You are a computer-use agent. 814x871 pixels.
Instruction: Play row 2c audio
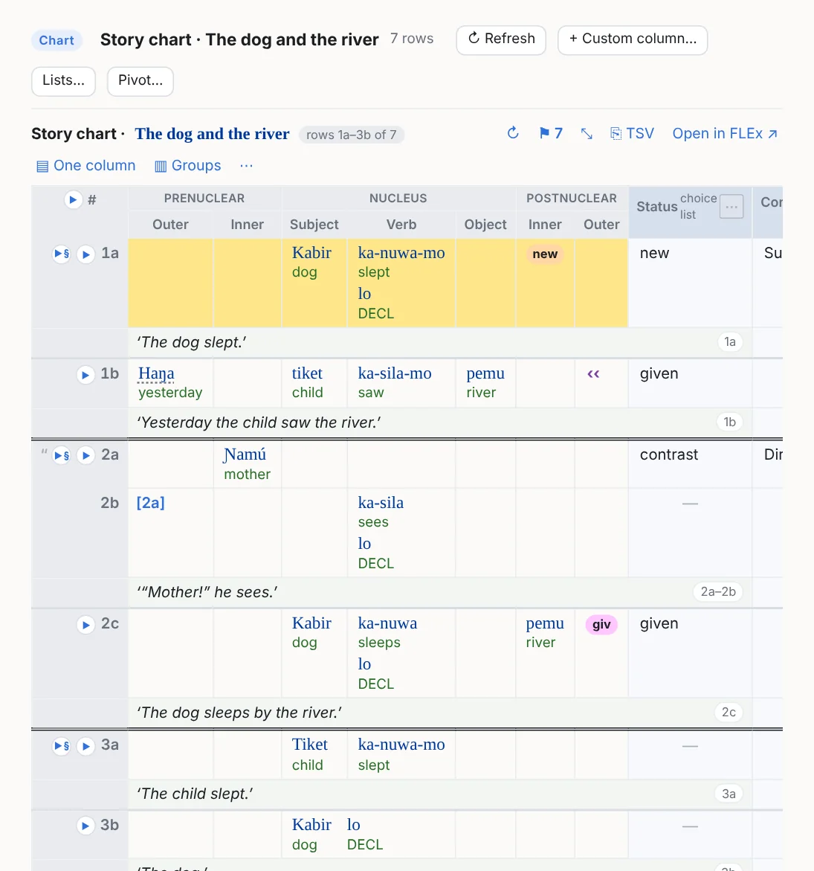pyautogui.click(x=85, y=625)
